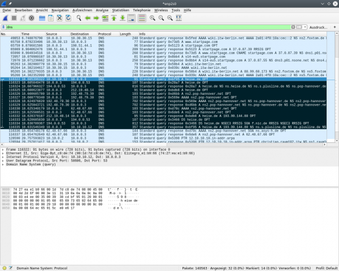339x271 pixels.
Task: Click the Ausdruck... expression button
Action: tap(319, 27)
